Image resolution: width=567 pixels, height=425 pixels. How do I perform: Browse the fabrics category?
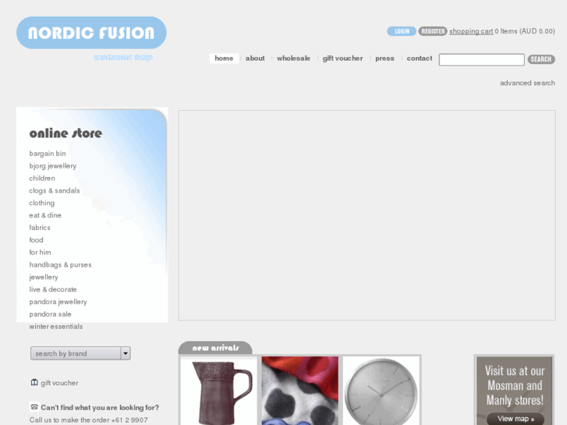click(x=40, y=228)
